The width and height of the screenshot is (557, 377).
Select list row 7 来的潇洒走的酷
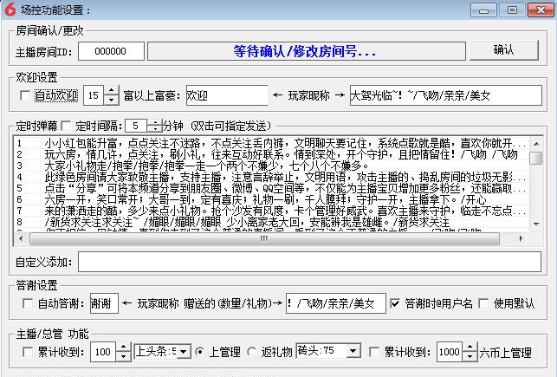pos(272,211)
